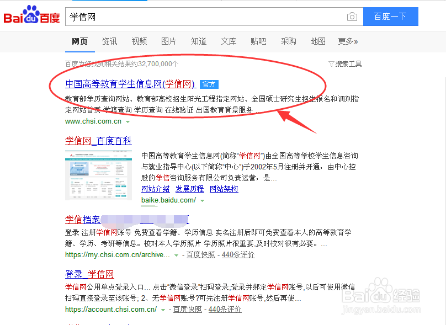Select the 贴吧 tab
Screen dimensions: 446x325
[x=258, y=41]
